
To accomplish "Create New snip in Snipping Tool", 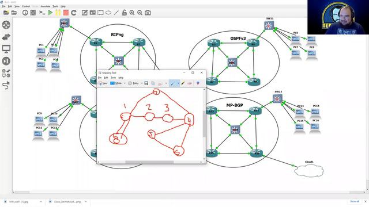I will 103,83.
